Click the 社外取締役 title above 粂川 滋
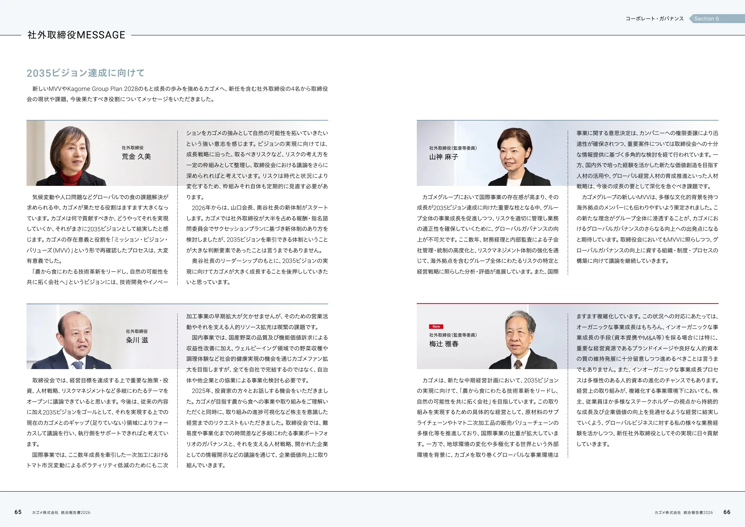This screenshot has height=527, width=745. 137,331
